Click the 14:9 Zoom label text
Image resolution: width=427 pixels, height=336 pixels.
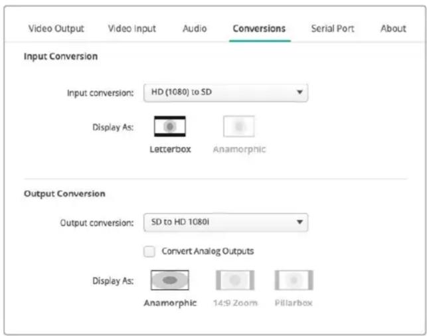coord(235,303)
